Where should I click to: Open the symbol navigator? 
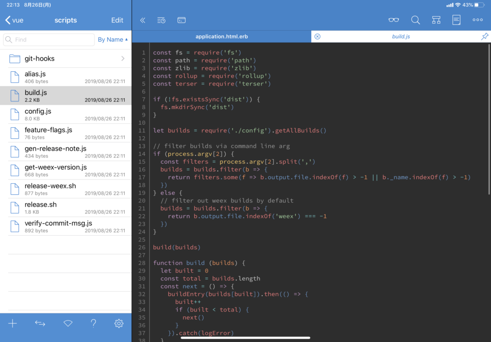[x=435, y=20]
